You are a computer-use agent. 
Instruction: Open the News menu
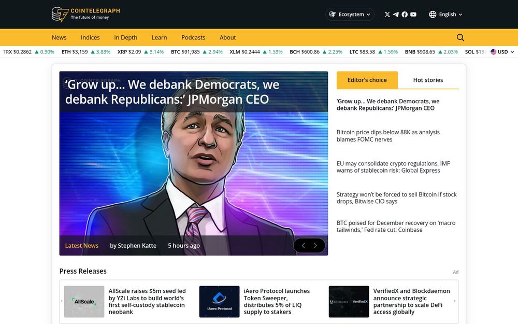pyautogui.click(x=59, y=37)
